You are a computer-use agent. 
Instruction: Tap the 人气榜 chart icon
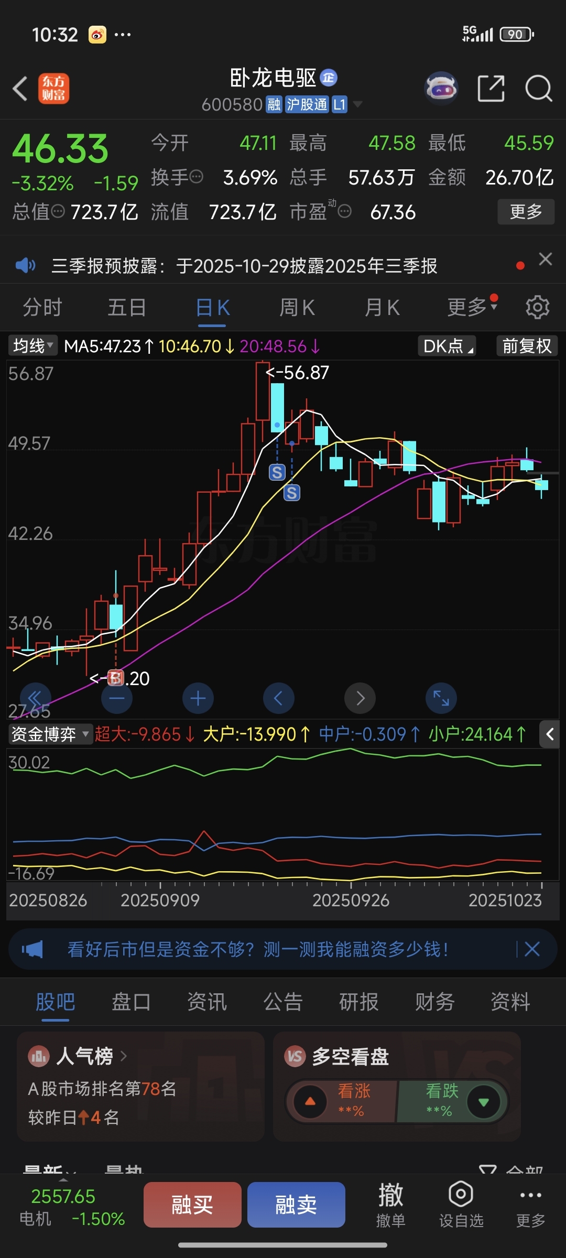(38, 1056)
